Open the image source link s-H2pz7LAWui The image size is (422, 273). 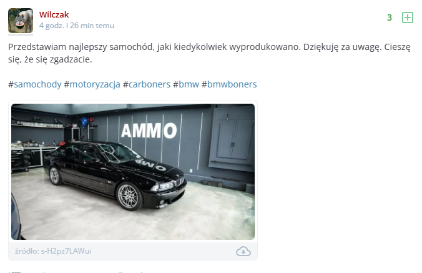[x=53, y=251]
